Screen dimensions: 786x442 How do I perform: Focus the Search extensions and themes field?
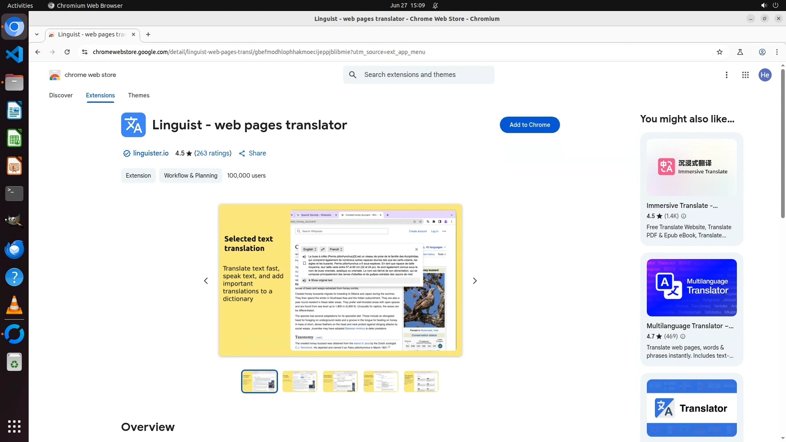click(426, 75)
